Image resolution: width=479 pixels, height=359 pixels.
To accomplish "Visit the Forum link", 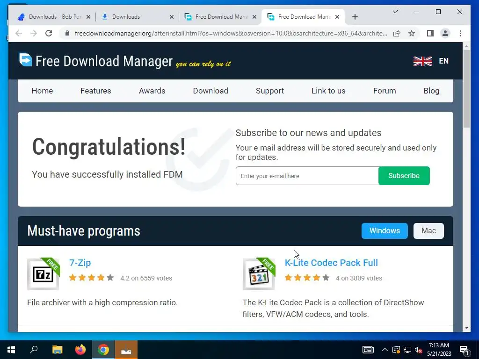I will 385,91.
